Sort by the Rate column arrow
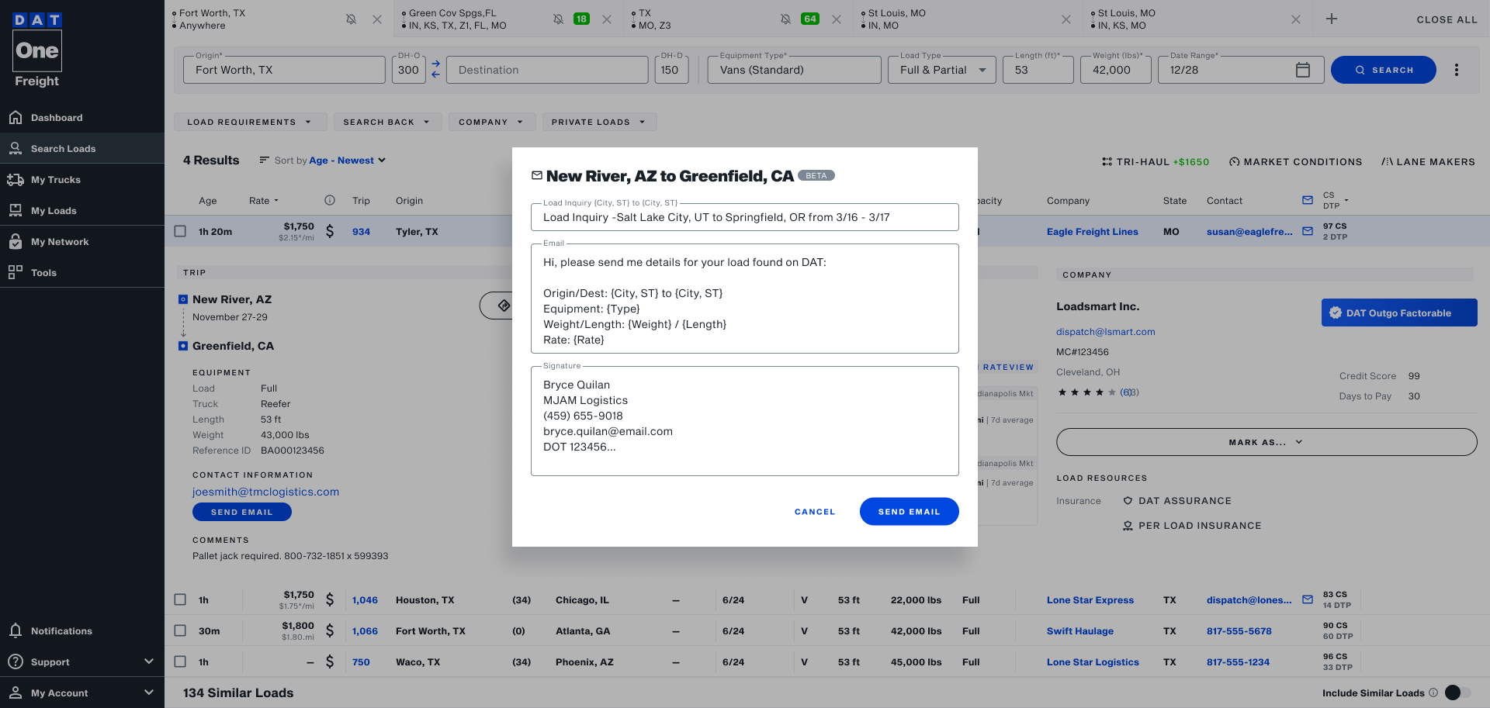Image resolution: width=1490 pixels, height=708 pixels. 276,200
